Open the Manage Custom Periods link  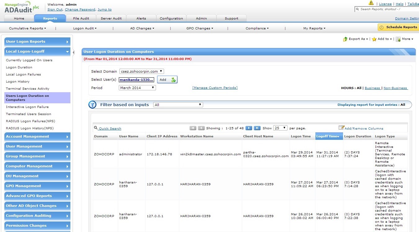click(x=215, y=88)
